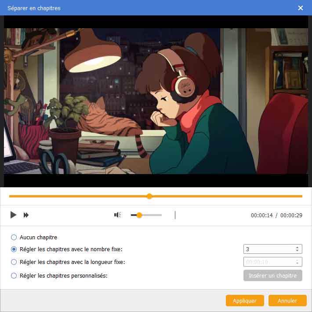Click the fast-forward button
Viewport: 312px width, 312px height.
click(x=26, y=215)
